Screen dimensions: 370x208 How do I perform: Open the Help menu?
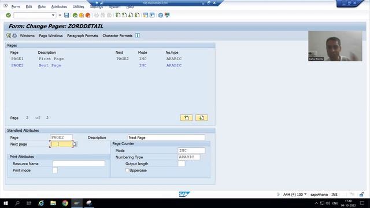[x=129, y=7]
